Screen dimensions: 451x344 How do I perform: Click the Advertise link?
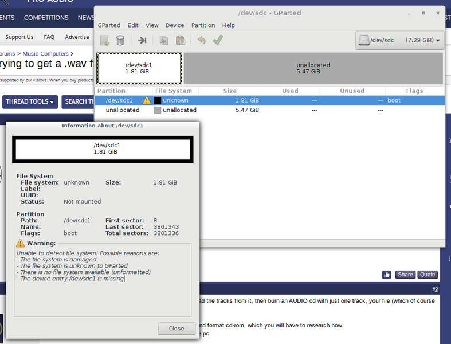coord(77,37)
